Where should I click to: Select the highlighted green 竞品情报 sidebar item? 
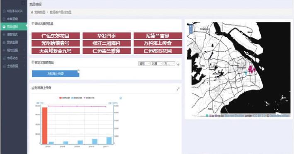point(14,26)
